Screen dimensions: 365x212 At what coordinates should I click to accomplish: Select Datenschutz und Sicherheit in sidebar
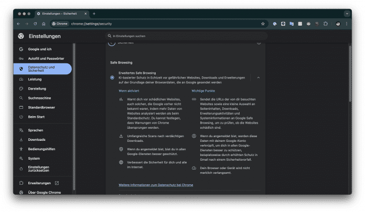pyautogui.click(x=43, y=69)
